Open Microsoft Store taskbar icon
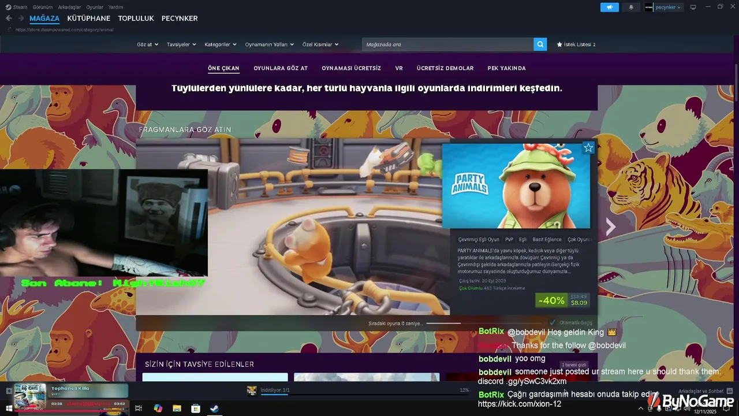The width and height of the screenshot is (739, 416). click(x=196, y=408)
